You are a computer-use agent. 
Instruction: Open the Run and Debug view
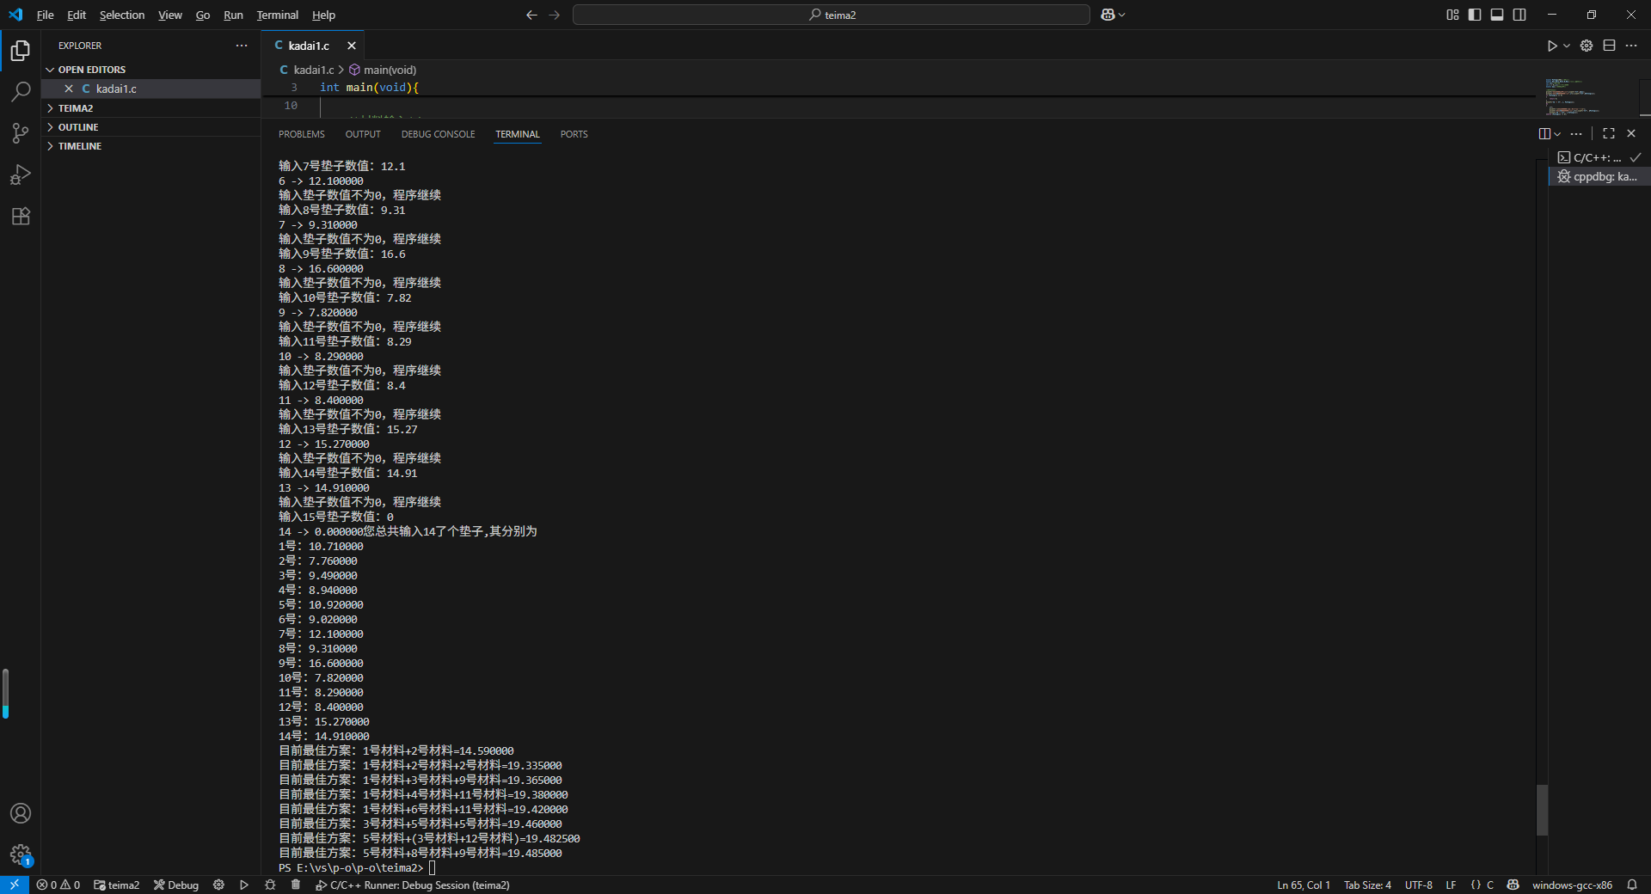tap(21, 175)
